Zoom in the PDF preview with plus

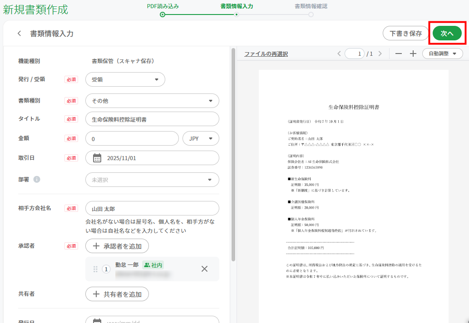coord(413,54)
